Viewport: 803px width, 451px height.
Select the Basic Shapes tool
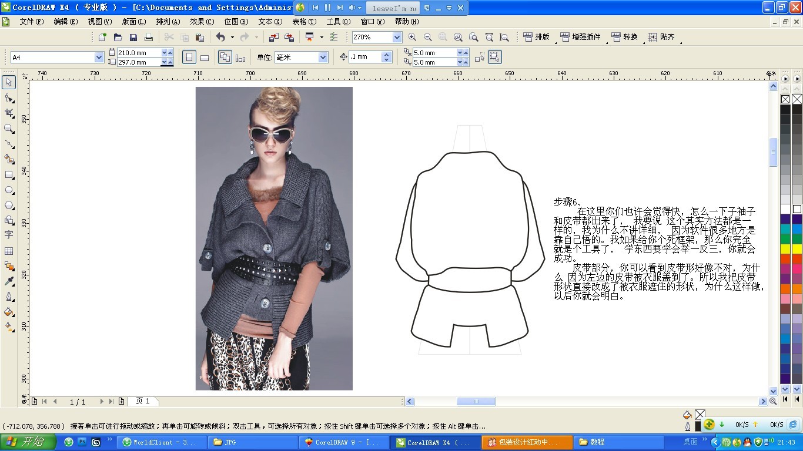(9, 220)
